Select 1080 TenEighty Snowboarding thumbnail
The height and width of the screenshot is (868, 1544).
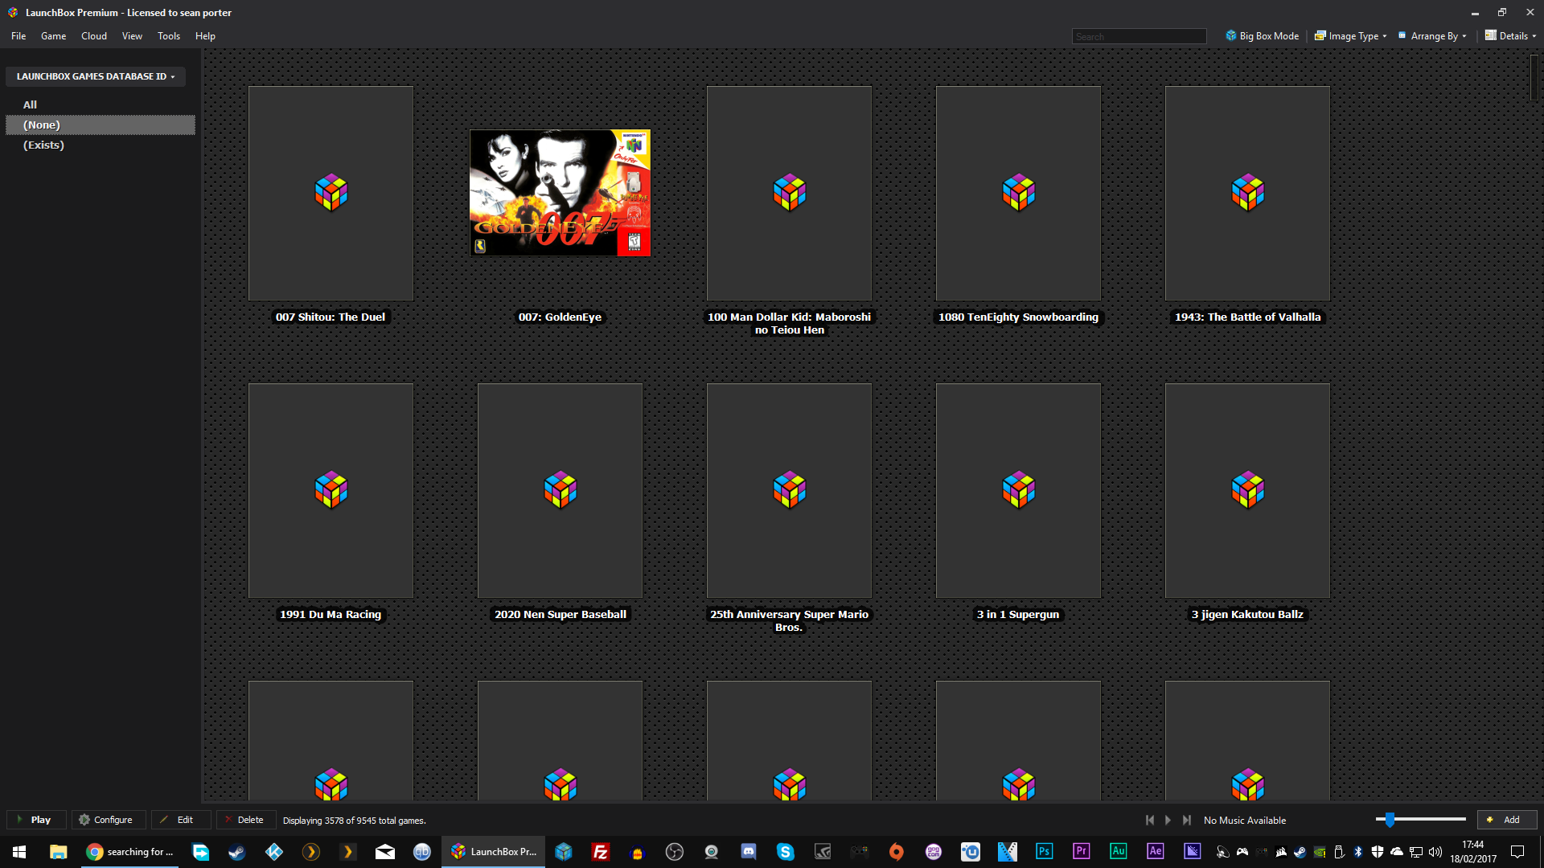(1018, 193)
